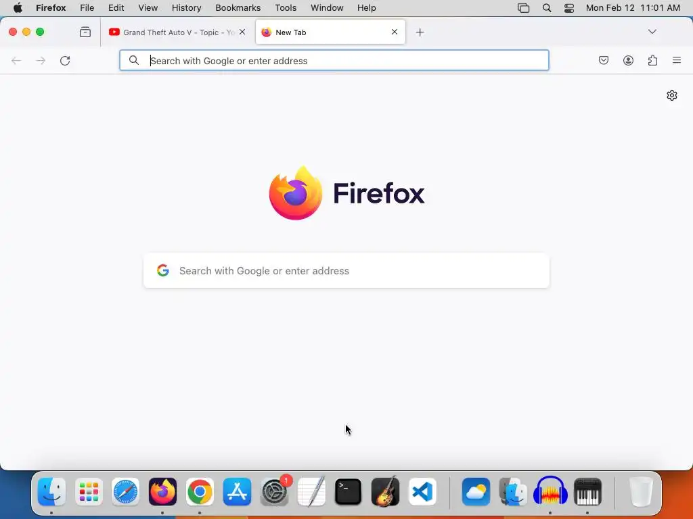Open Control Center in menu bar
Screen dimensions: 693x519
pyautogui.click(x=569, y=8)
